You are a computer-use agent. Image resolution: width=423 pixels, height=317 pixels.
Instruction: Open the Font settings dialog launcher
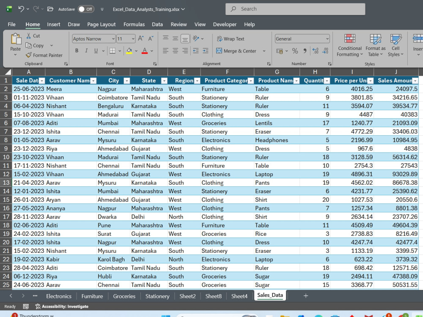click(x=155, y=64)
